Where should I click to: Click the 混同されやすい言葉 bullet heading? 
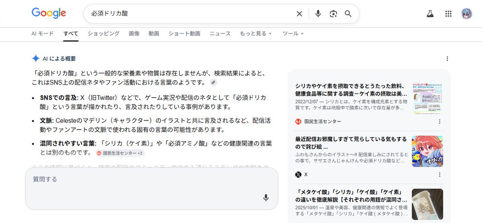coord(68,143)
